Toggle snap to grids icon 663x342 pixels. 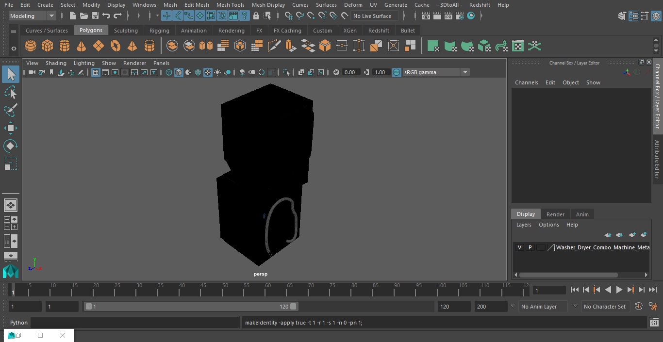289,16
